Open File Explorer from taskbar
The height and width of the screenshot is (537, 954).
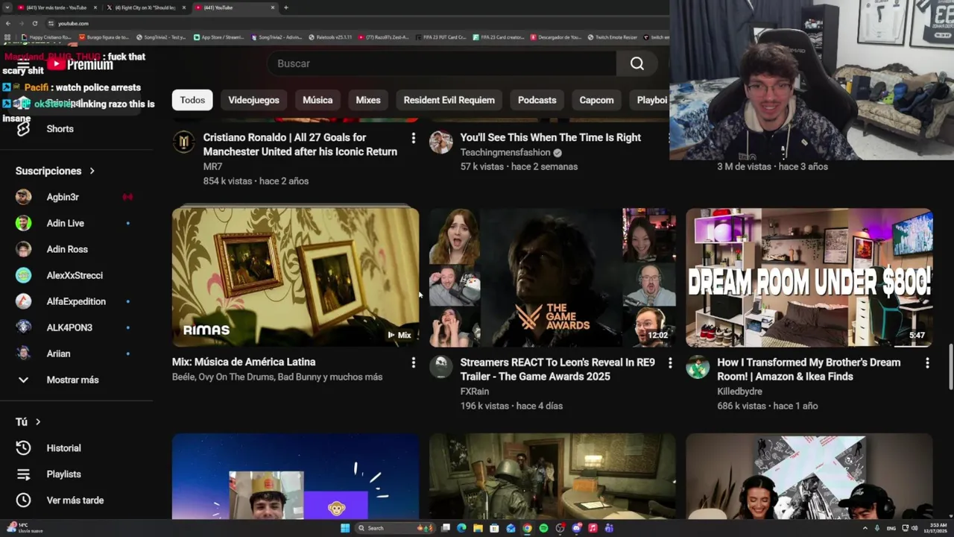pos(478,528)
